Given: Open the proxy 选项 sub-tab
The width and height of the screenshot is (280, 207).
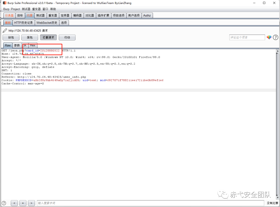Looking at the screenshot, I should tap(64, 23).
